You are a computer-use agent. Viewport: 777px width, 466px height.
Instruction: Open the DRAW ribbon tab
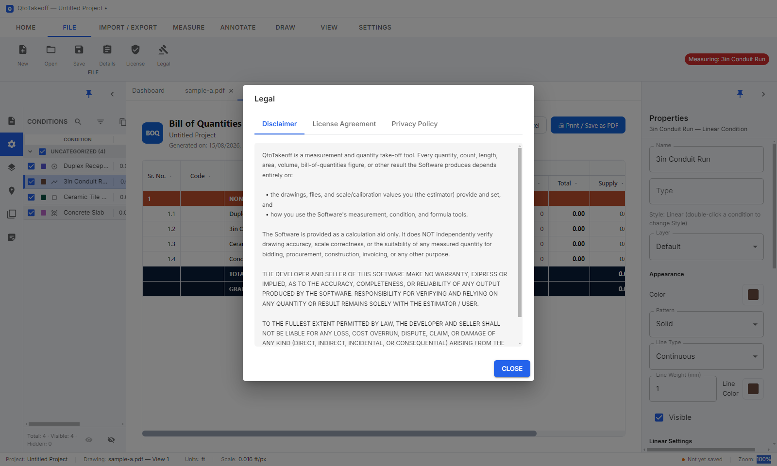[x=286, y=28]
